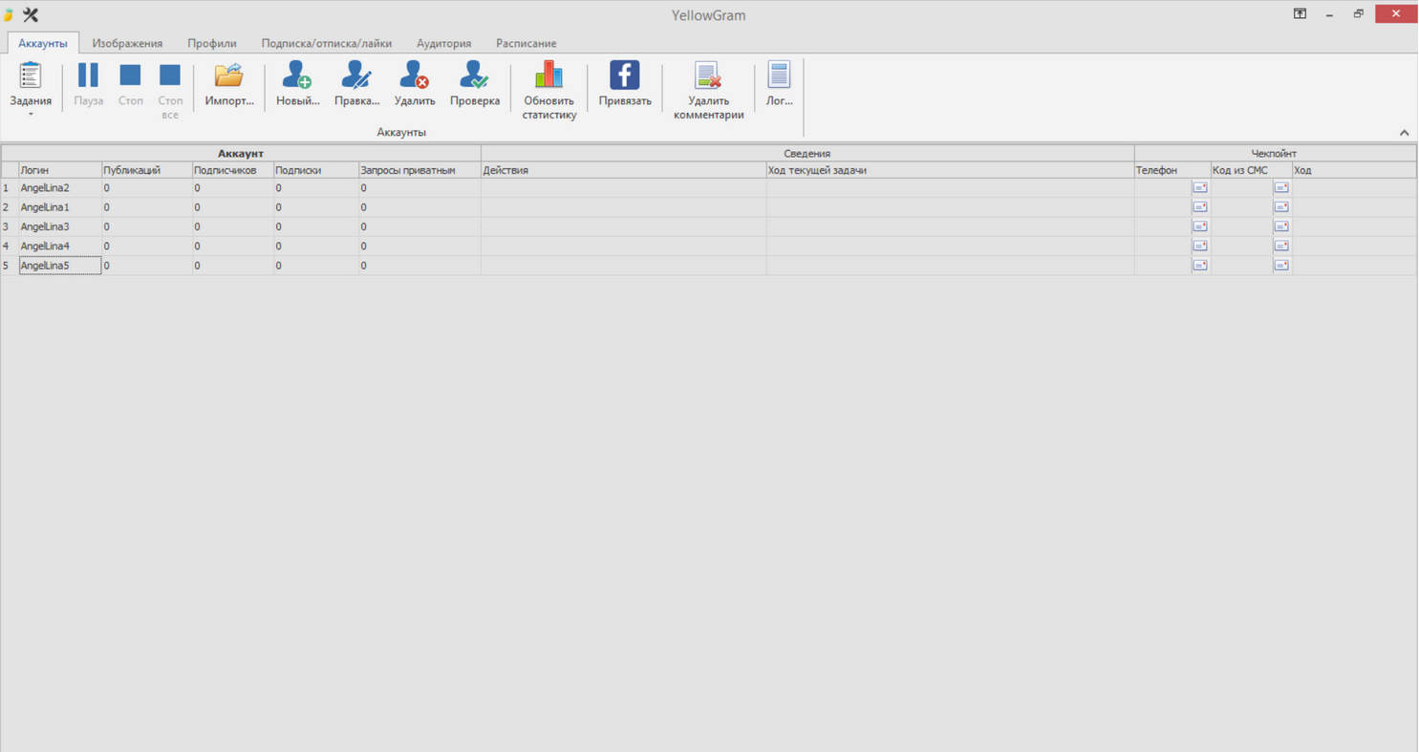Open the Профили tab

coord(212,43)
